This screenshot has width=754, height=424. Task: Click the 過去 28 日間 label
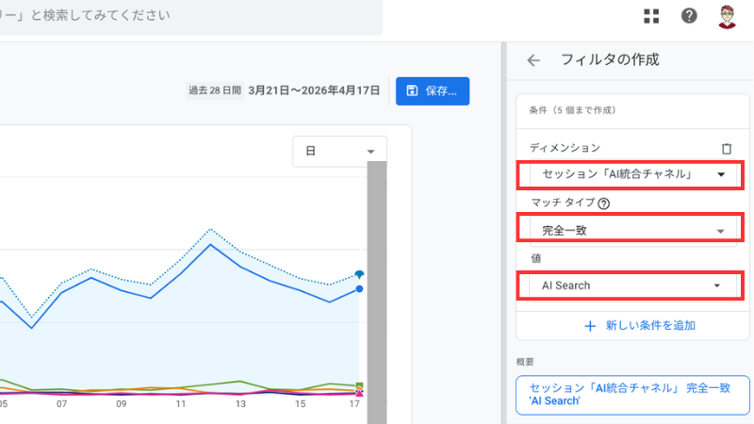coord(216,91)
